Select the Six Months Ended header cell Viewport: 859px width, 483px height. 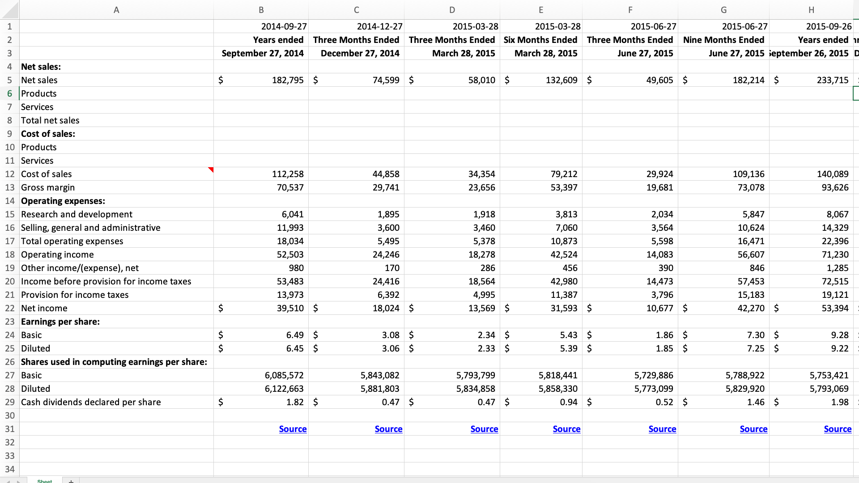click(540, 40)
